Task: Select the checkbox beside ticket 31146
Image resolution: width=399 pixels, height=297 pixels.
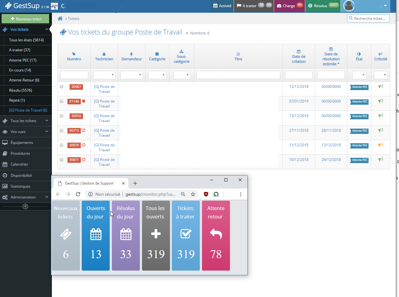Action: [62, 101]
